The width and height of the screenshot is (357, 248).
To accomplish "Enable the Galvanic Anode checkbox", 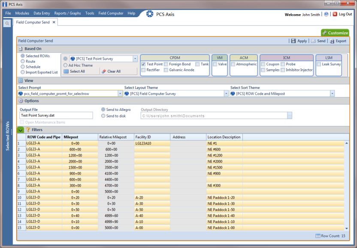I will (166, 70).
